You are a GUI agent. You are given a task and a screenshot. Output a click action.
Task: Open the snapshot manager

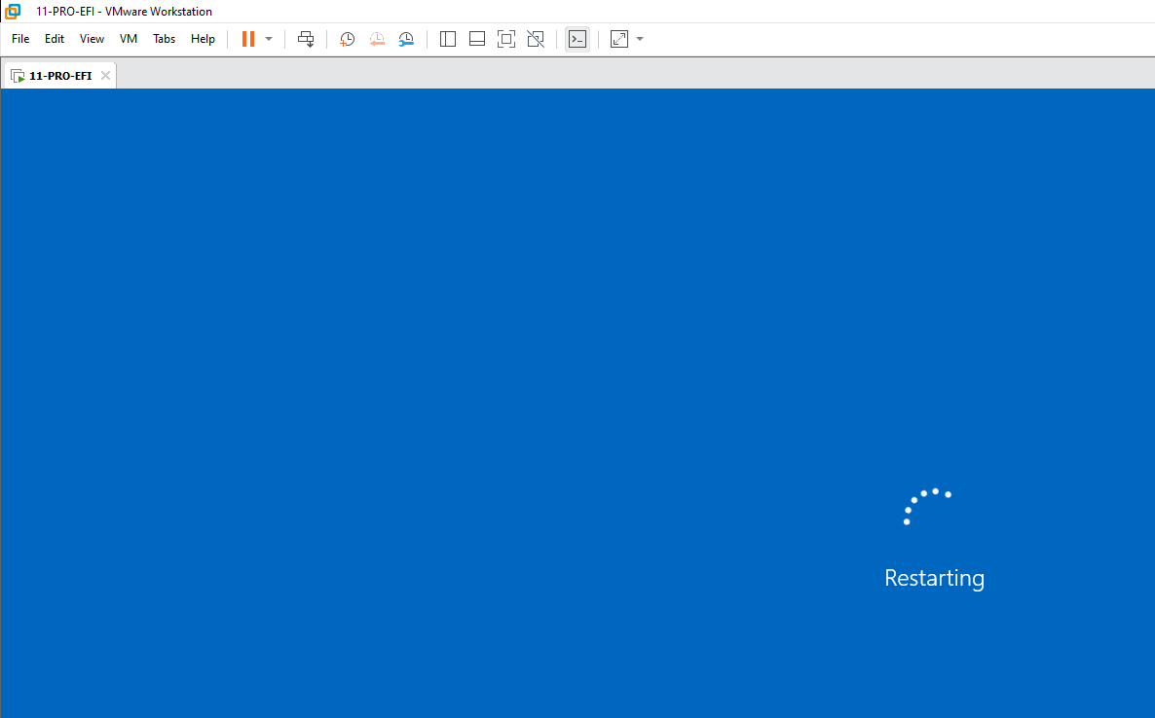point(406,39)
